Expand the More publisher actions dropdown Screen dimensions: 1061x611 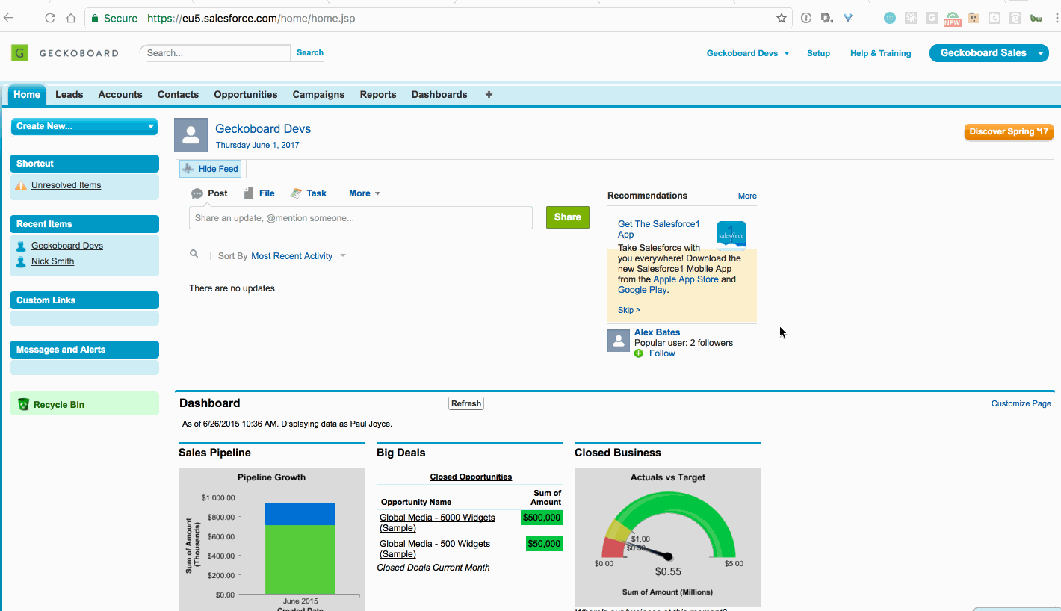[x=365, y=193]
